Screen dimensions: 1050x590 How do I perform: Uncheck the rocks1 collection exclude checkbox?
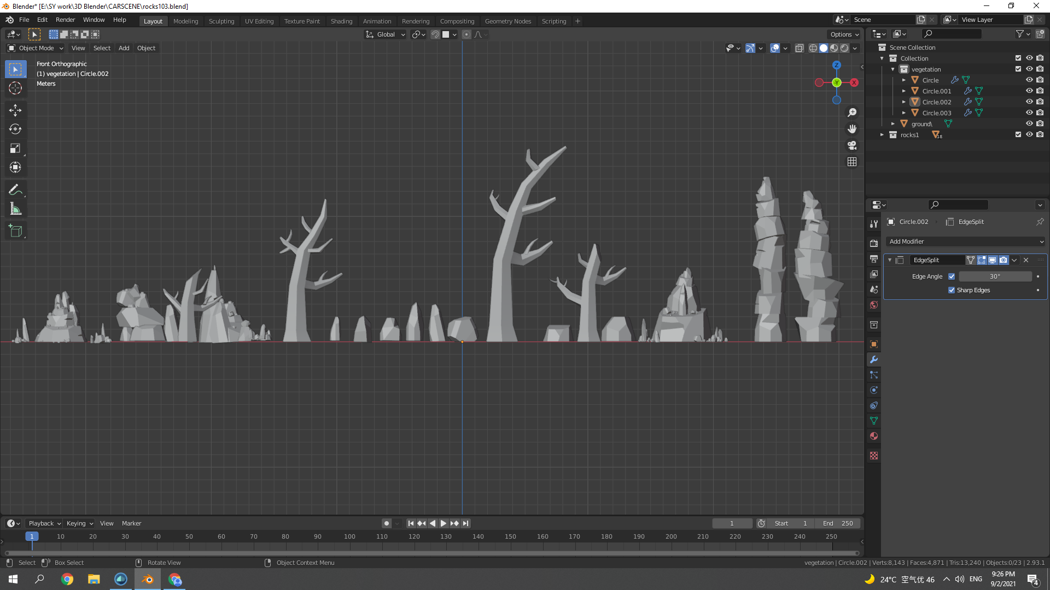pyautogui.click(x=1018, y=134)
